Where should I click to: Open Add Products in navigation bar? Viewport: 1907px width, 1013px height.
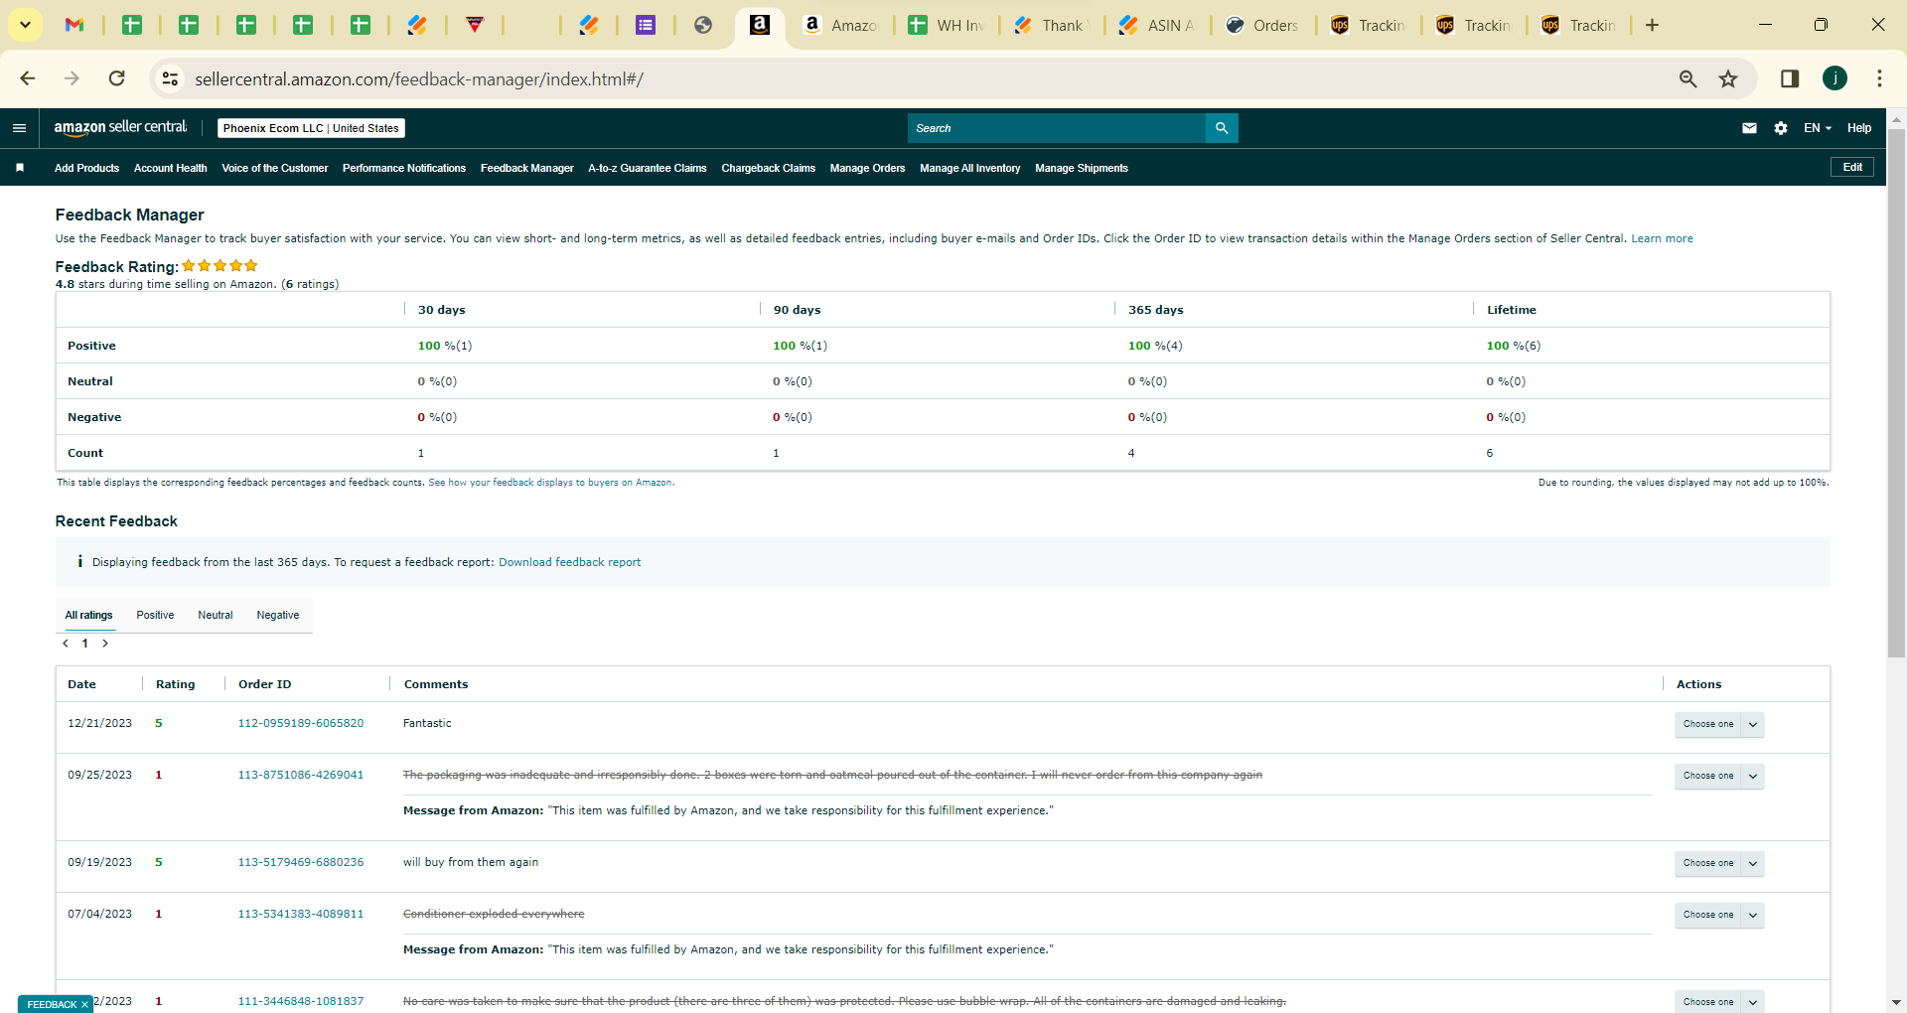pos(86,168)
